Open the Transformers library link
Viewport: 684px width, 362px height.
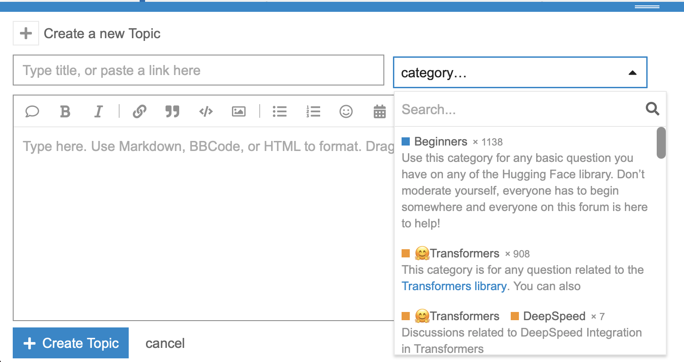tap(453, 286)
